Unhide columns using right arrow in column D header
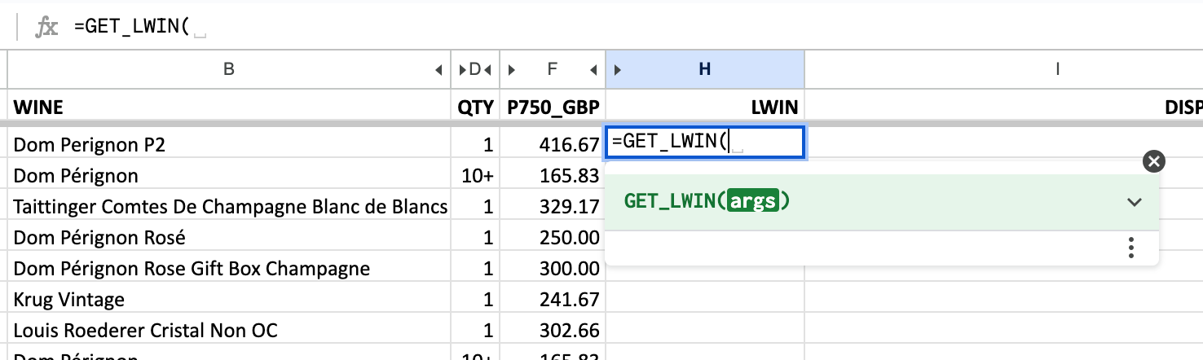Viewport: 1203px width, 360px height. point(463,70)
